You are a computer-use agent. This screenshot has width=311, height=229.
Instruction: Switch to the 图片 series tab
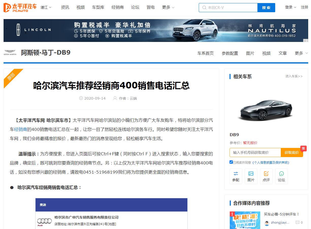250,53
